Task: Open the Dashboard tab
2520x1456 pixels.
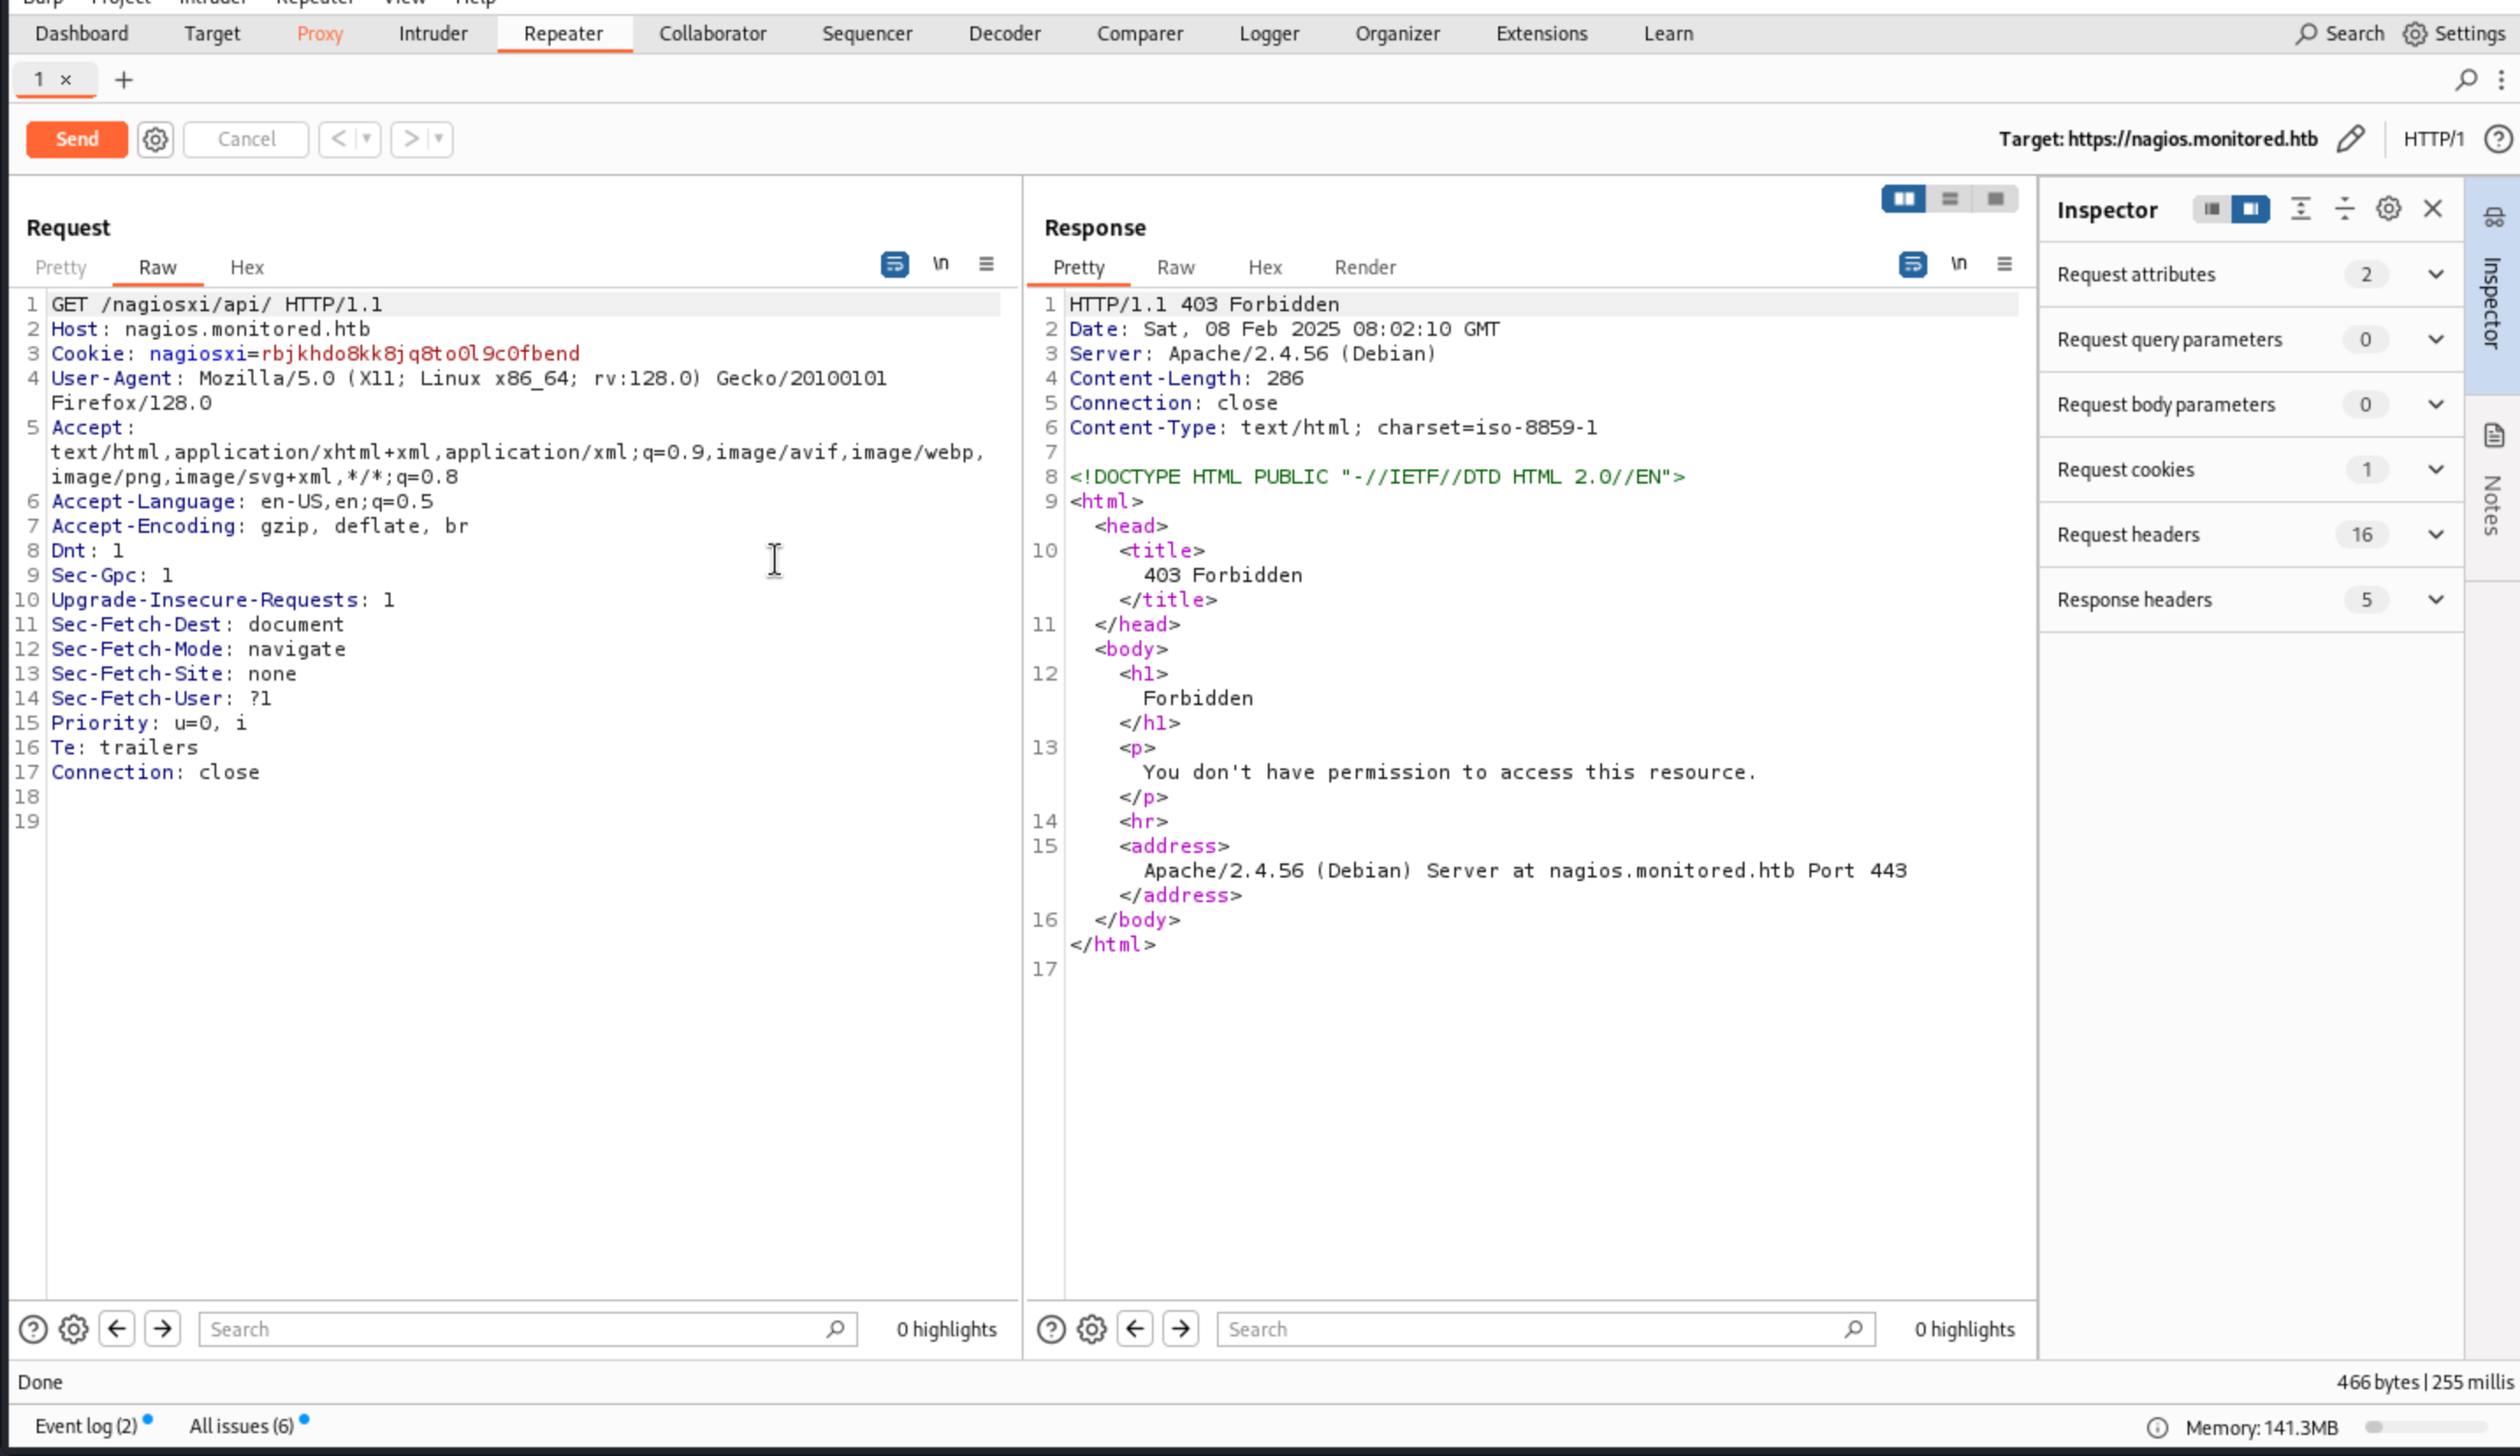Action: pyautogui.click(x=82, y=33)
